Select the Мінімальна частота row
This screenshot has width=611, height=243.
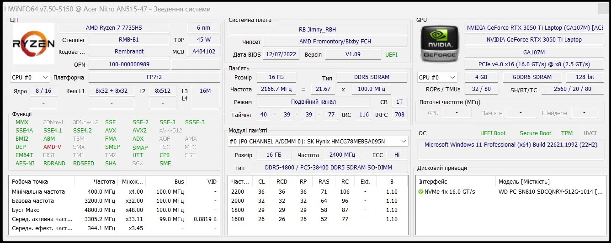(115, 192)
